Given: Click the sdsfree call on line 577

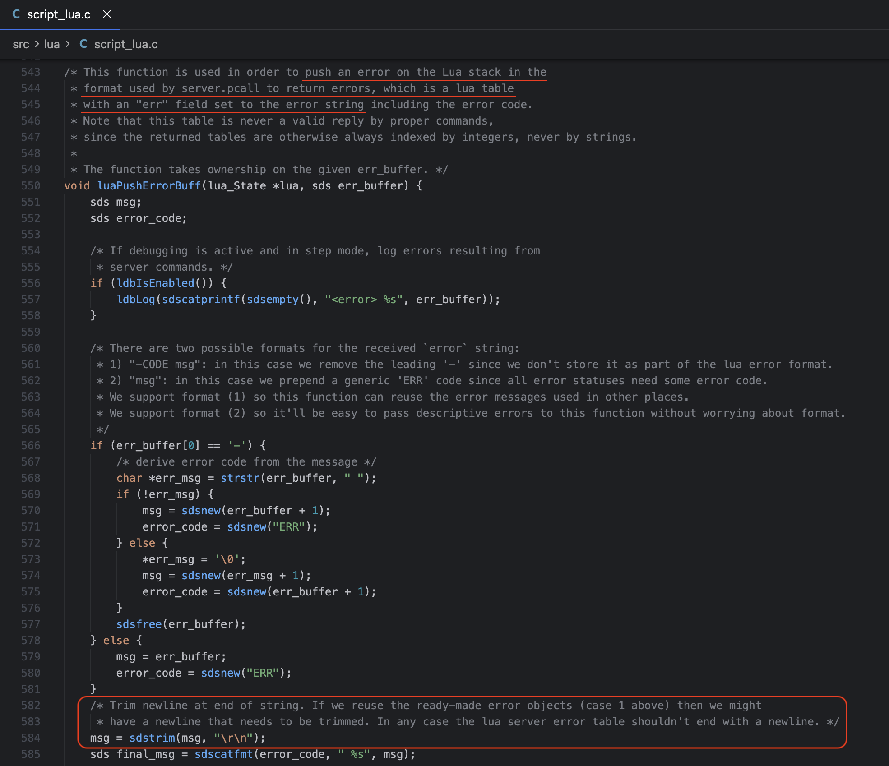Looking at the screenshot, I should (x=139, y=624).
